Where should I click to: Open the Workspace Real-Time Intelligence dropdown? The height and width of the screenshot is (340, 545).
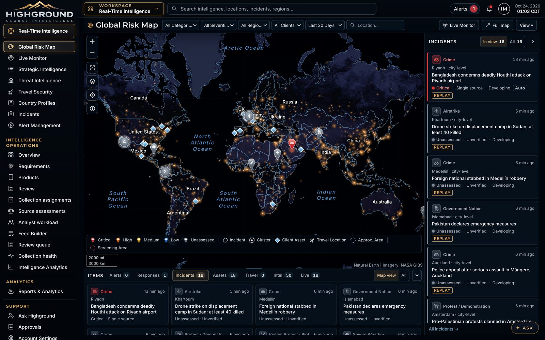(x=124, y=9)
